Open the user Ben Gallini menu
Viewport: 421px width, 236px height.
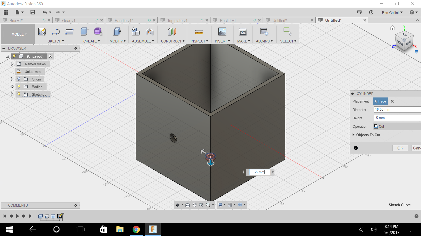click(x=392, y=13)
